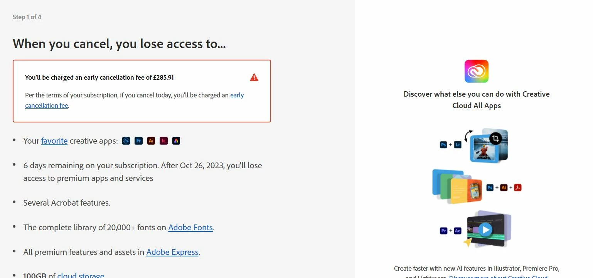Click the crop symbol on kayak photo
Image resolution: width=593 pixels, height=278 pixels.
coord(496,139)
